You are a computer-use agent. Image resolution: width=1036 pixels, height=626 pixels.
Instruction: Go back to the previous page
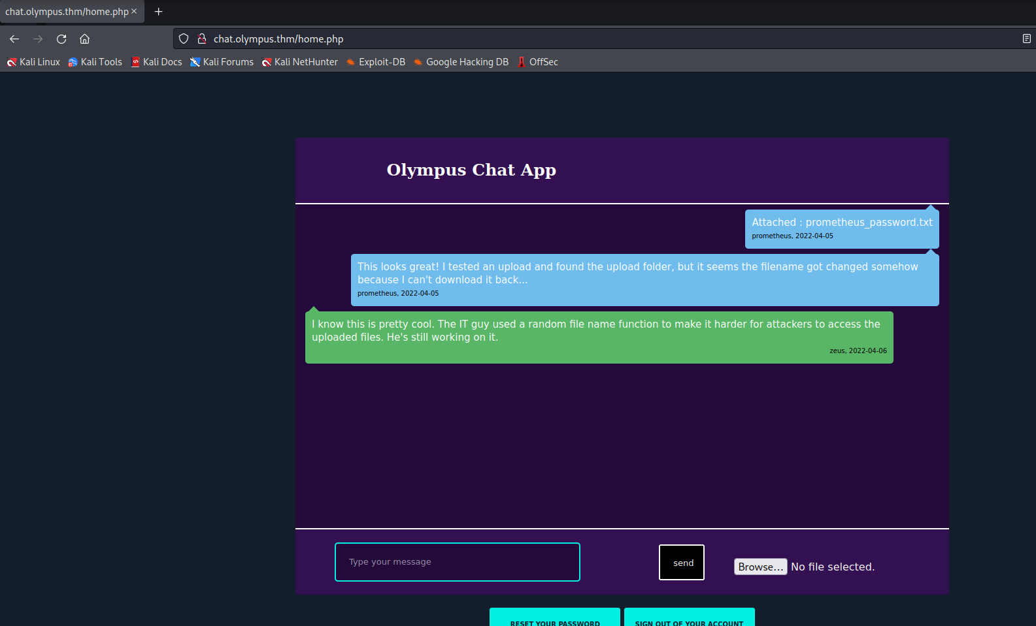point(14,39)
